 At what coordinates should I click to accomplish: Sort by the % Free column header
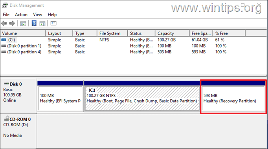pos(229,33)
